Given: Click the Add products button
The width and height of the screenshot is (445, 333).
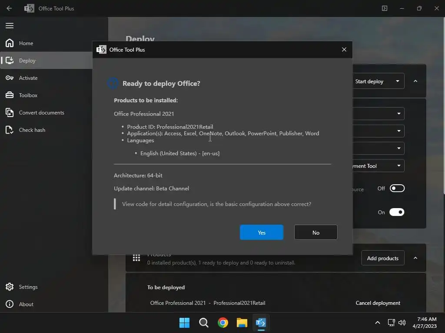Looking at the screenshot, I should [x=382, y=258].
